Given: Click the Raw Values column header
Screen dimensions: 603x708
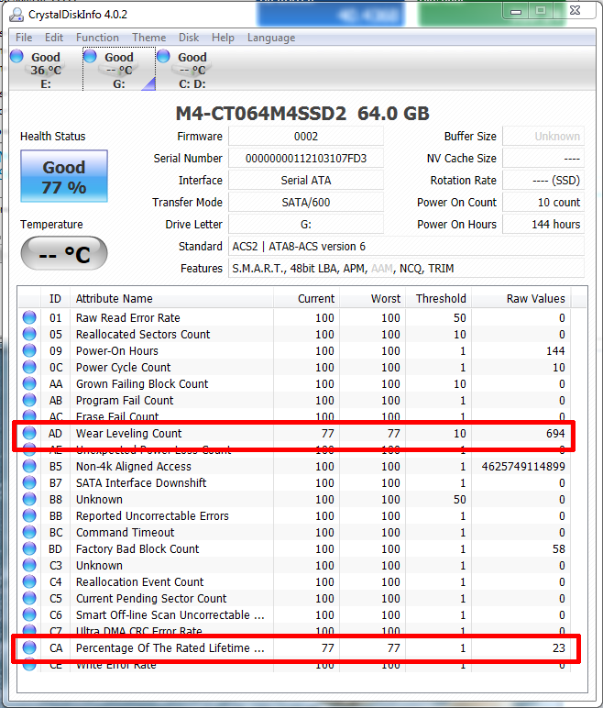Looking at the screenshot, I should point(521,298).
